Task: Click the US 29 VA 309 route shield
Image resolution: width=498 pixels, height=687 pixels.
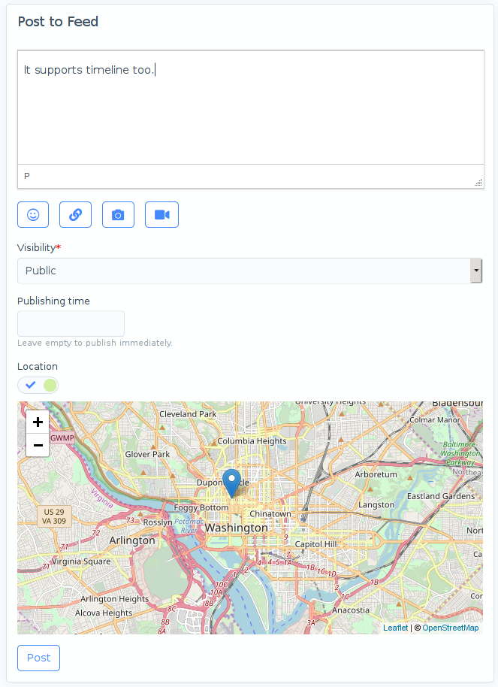Action: (x=55, y=516)
